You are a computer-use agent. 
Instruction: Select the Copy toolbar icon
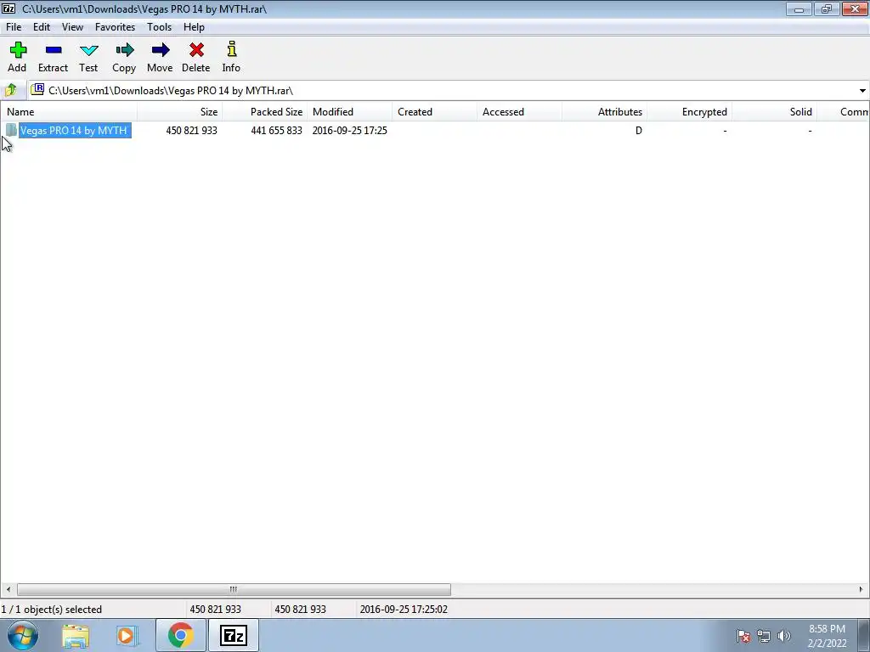(124, 50)
